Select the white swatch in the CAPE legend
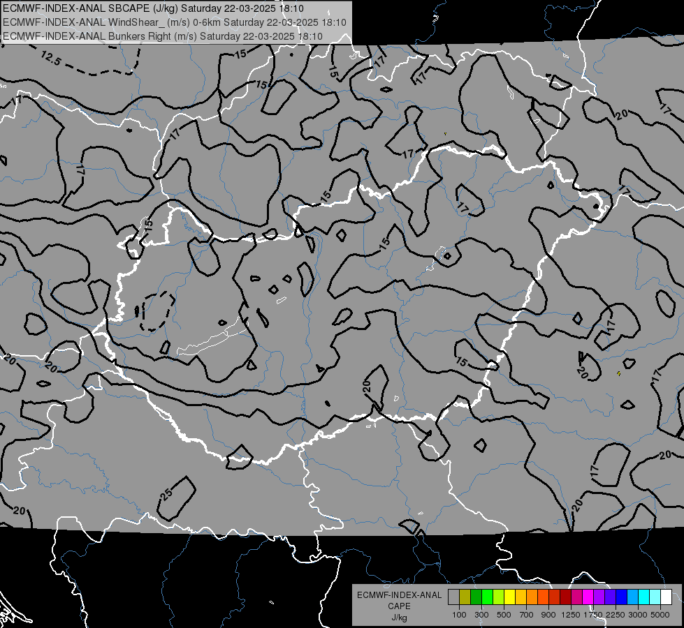Screen dimensions: 684x628 point(667,597)
